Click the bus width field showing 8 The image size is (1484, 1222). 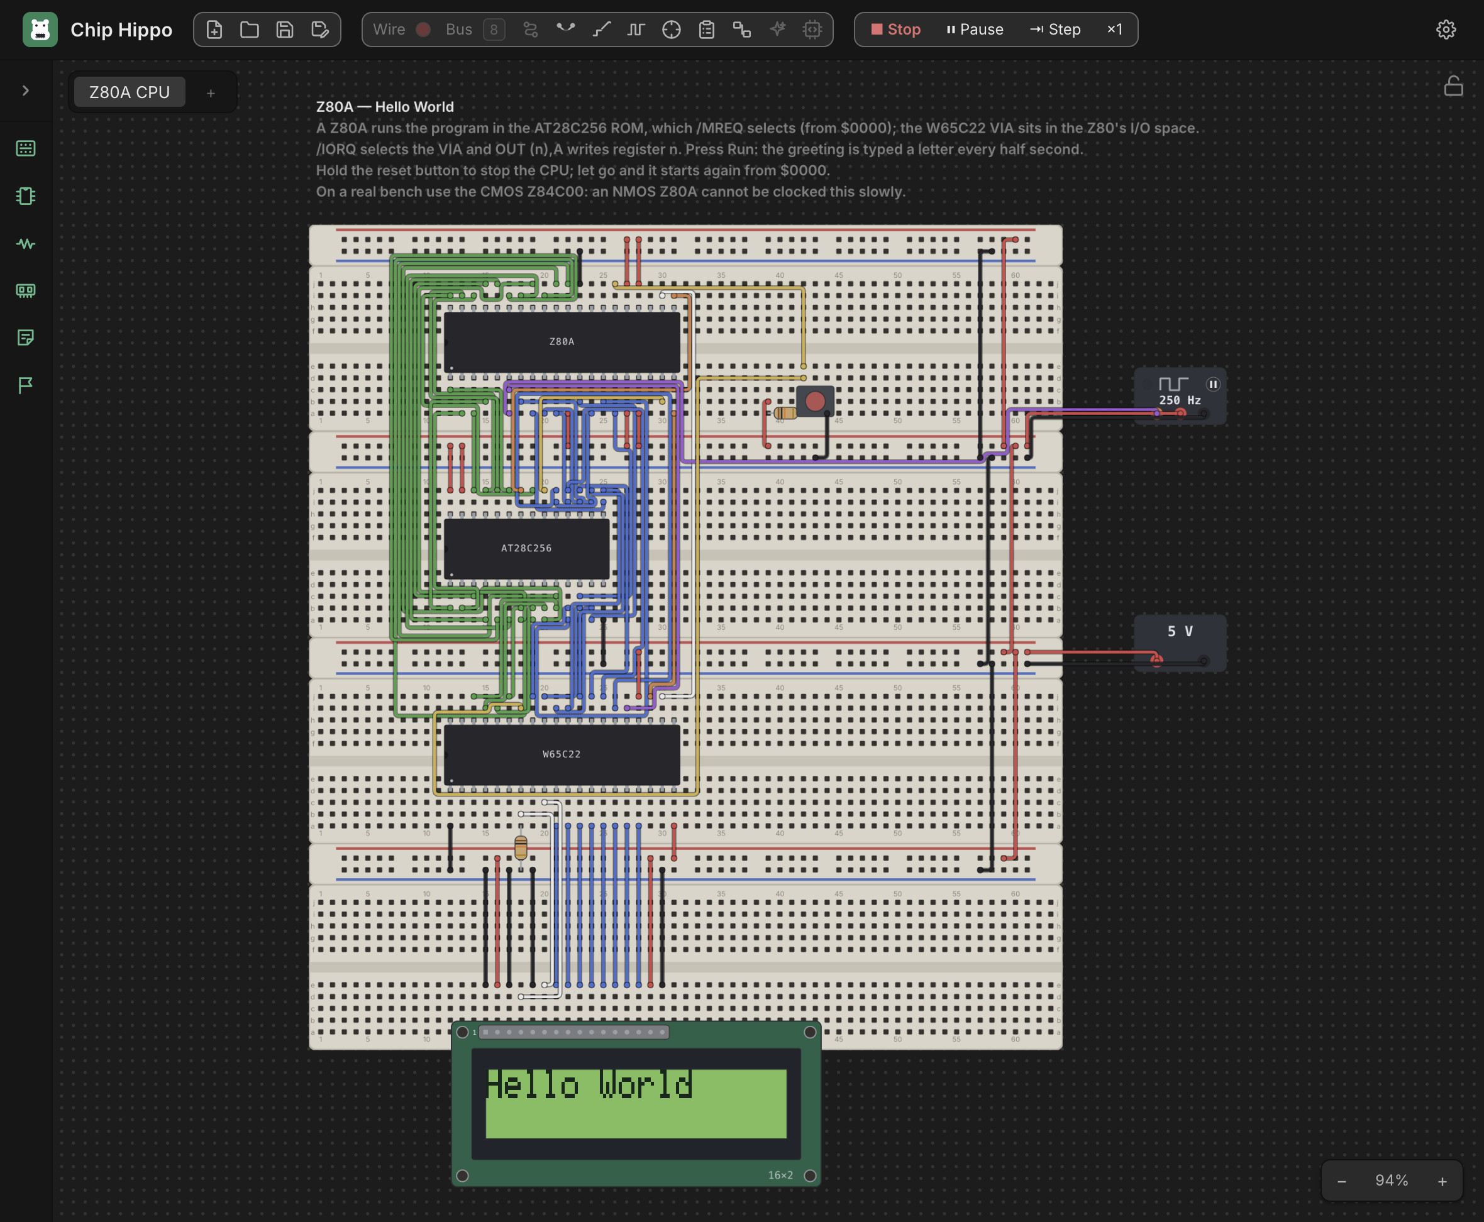494,30
